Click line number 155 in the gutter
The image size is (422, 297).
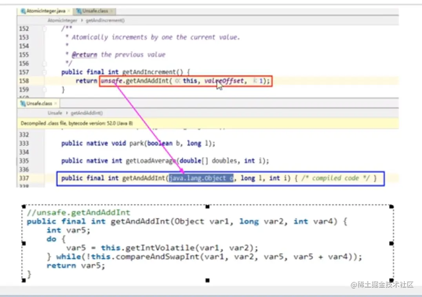click(x=24, y=55)
